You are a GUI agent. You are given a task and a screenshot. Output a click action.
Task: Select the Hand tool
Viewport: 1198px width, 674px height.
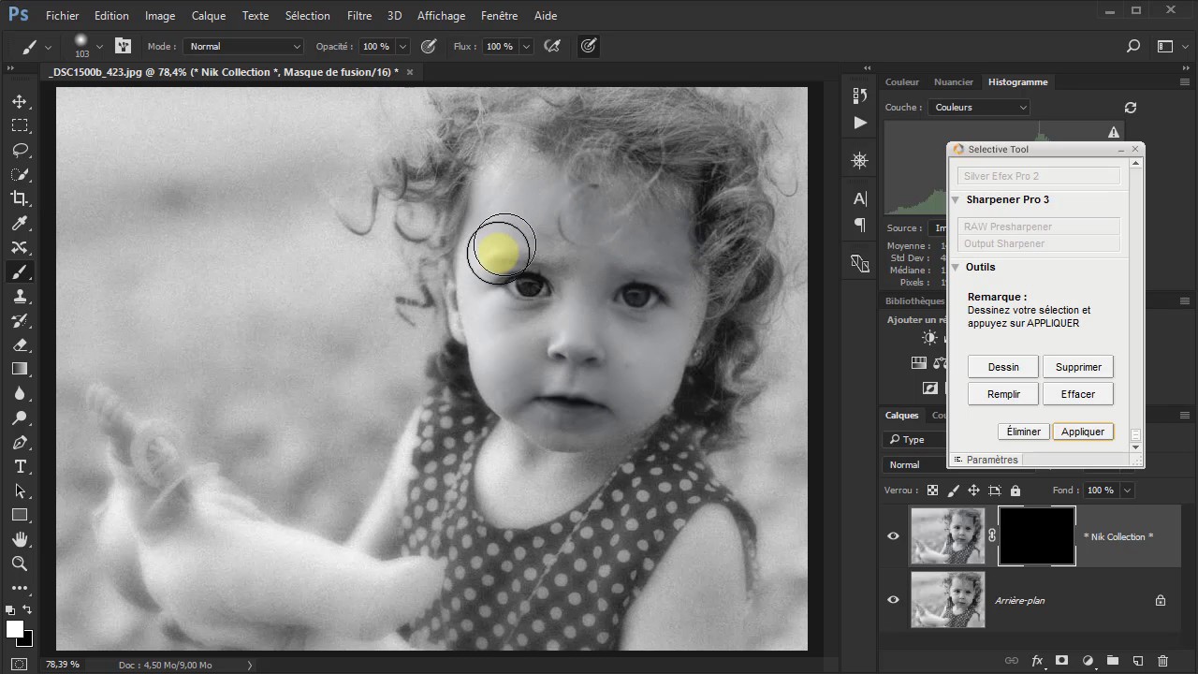tap(20, 539)
